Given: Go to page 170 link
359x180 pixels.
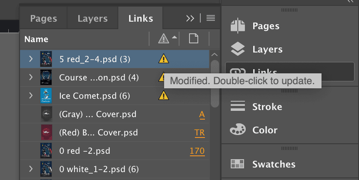Looking at the screenshot, I should [197, 151].
